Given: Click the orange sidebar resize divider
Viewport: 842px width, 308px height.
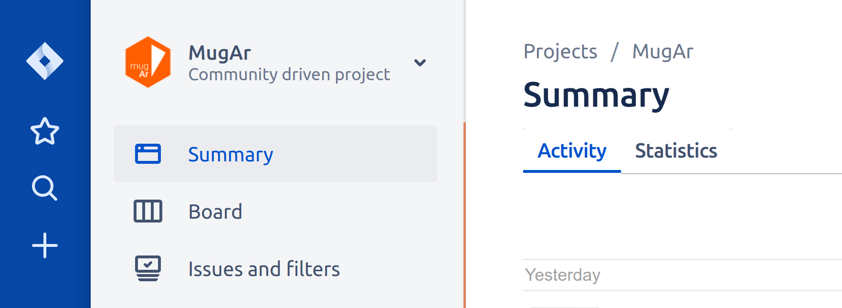Looking at the screenshot, I should (x=464, y=215).
